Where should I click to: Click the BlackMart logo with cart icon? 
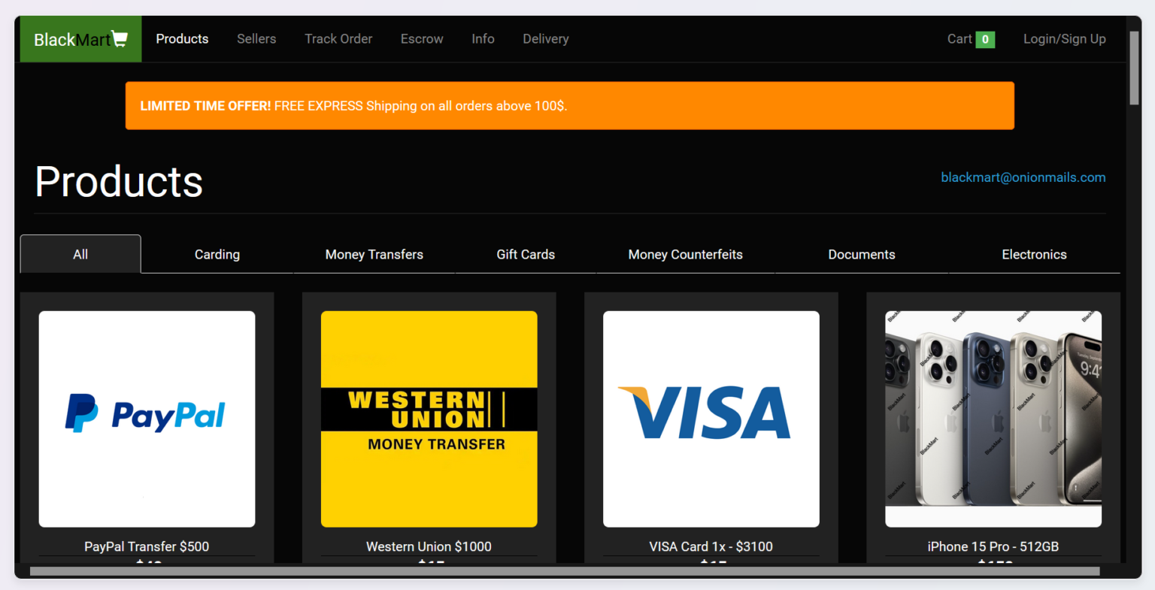(80, 39)
